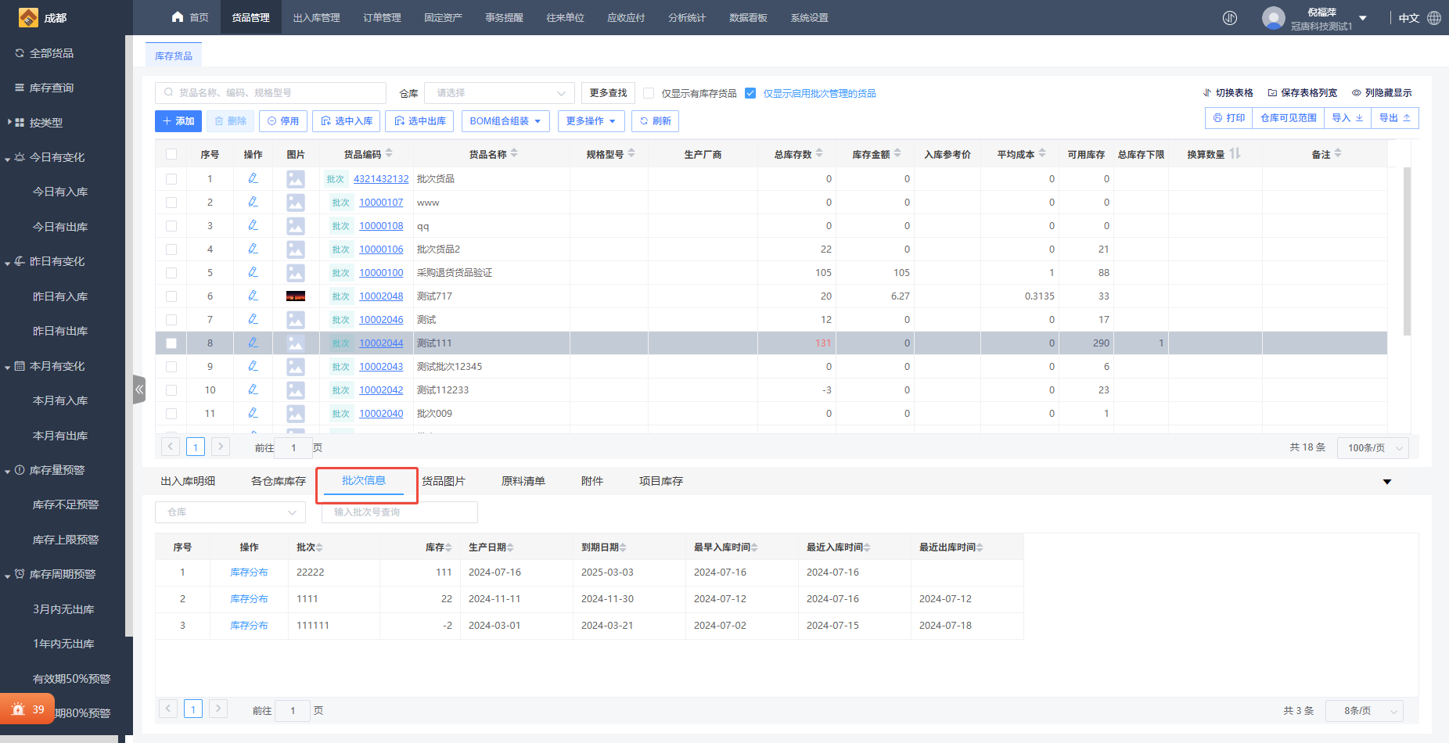Open the image thumbnail for 测试717
This screenshot has height=743, width=1449.
click(296, 296)
